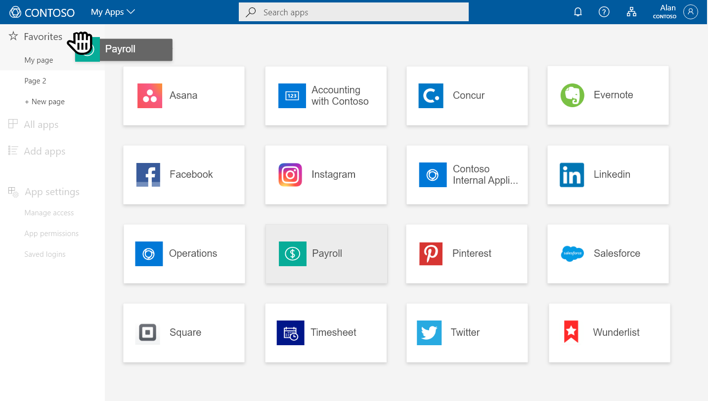
Task: Click the Concur app icon
Action: (x=431, y=96)
